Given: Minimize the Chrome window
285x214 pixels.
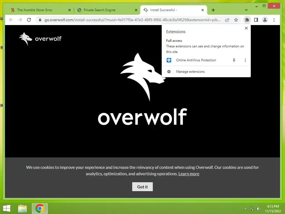Looking at the screenshot, I should click(256, 6).
